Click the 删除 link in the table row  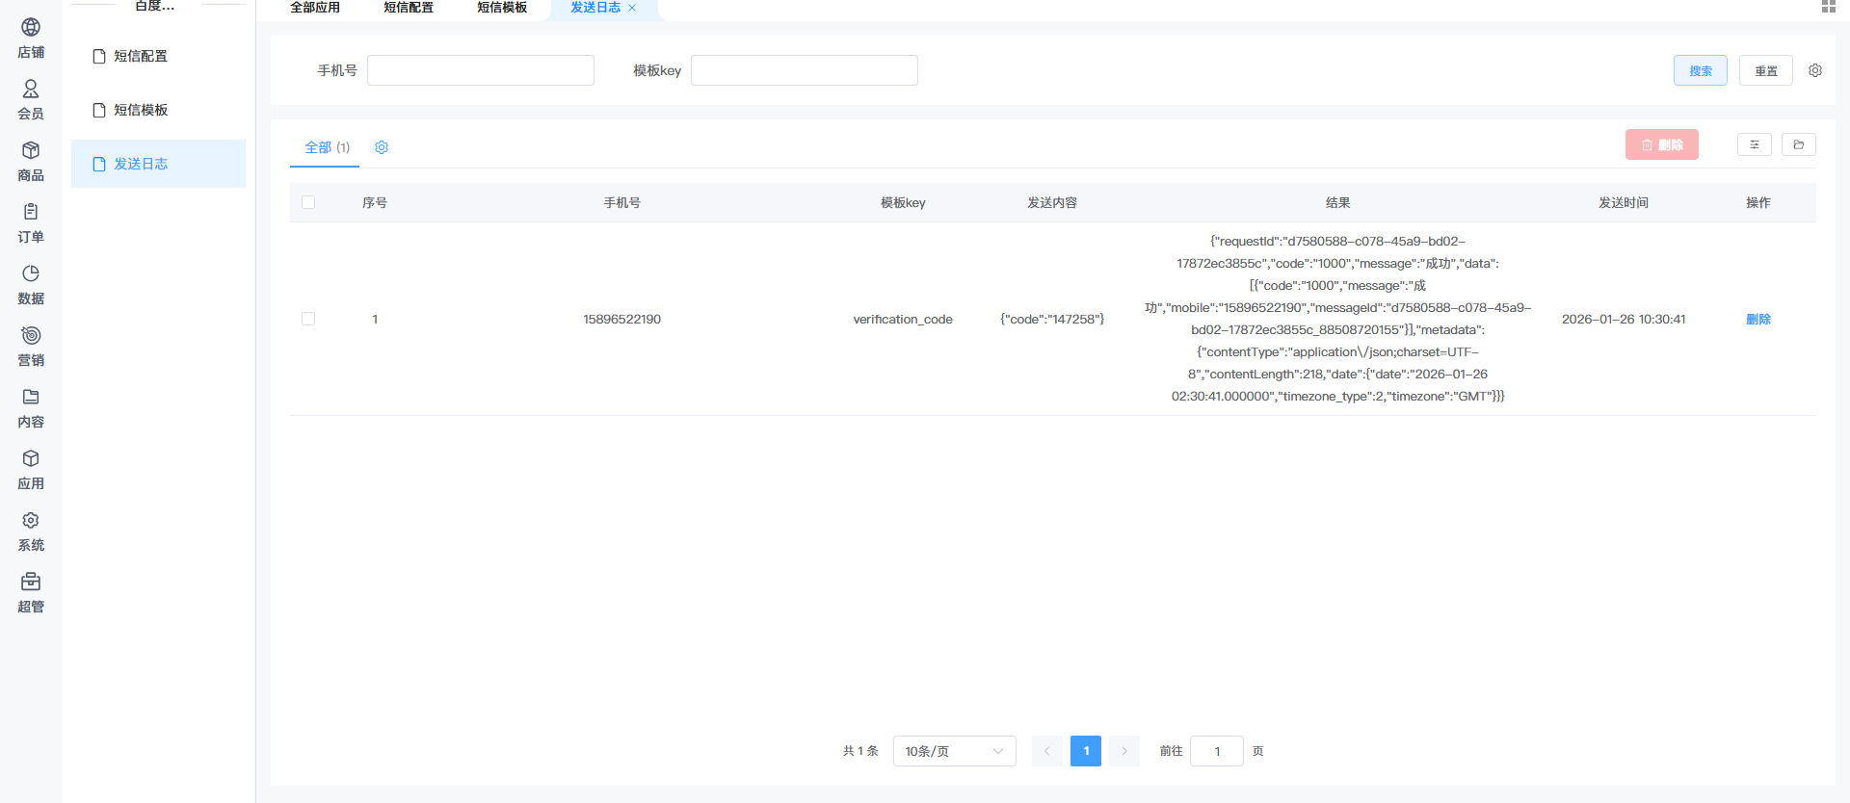1758,319
